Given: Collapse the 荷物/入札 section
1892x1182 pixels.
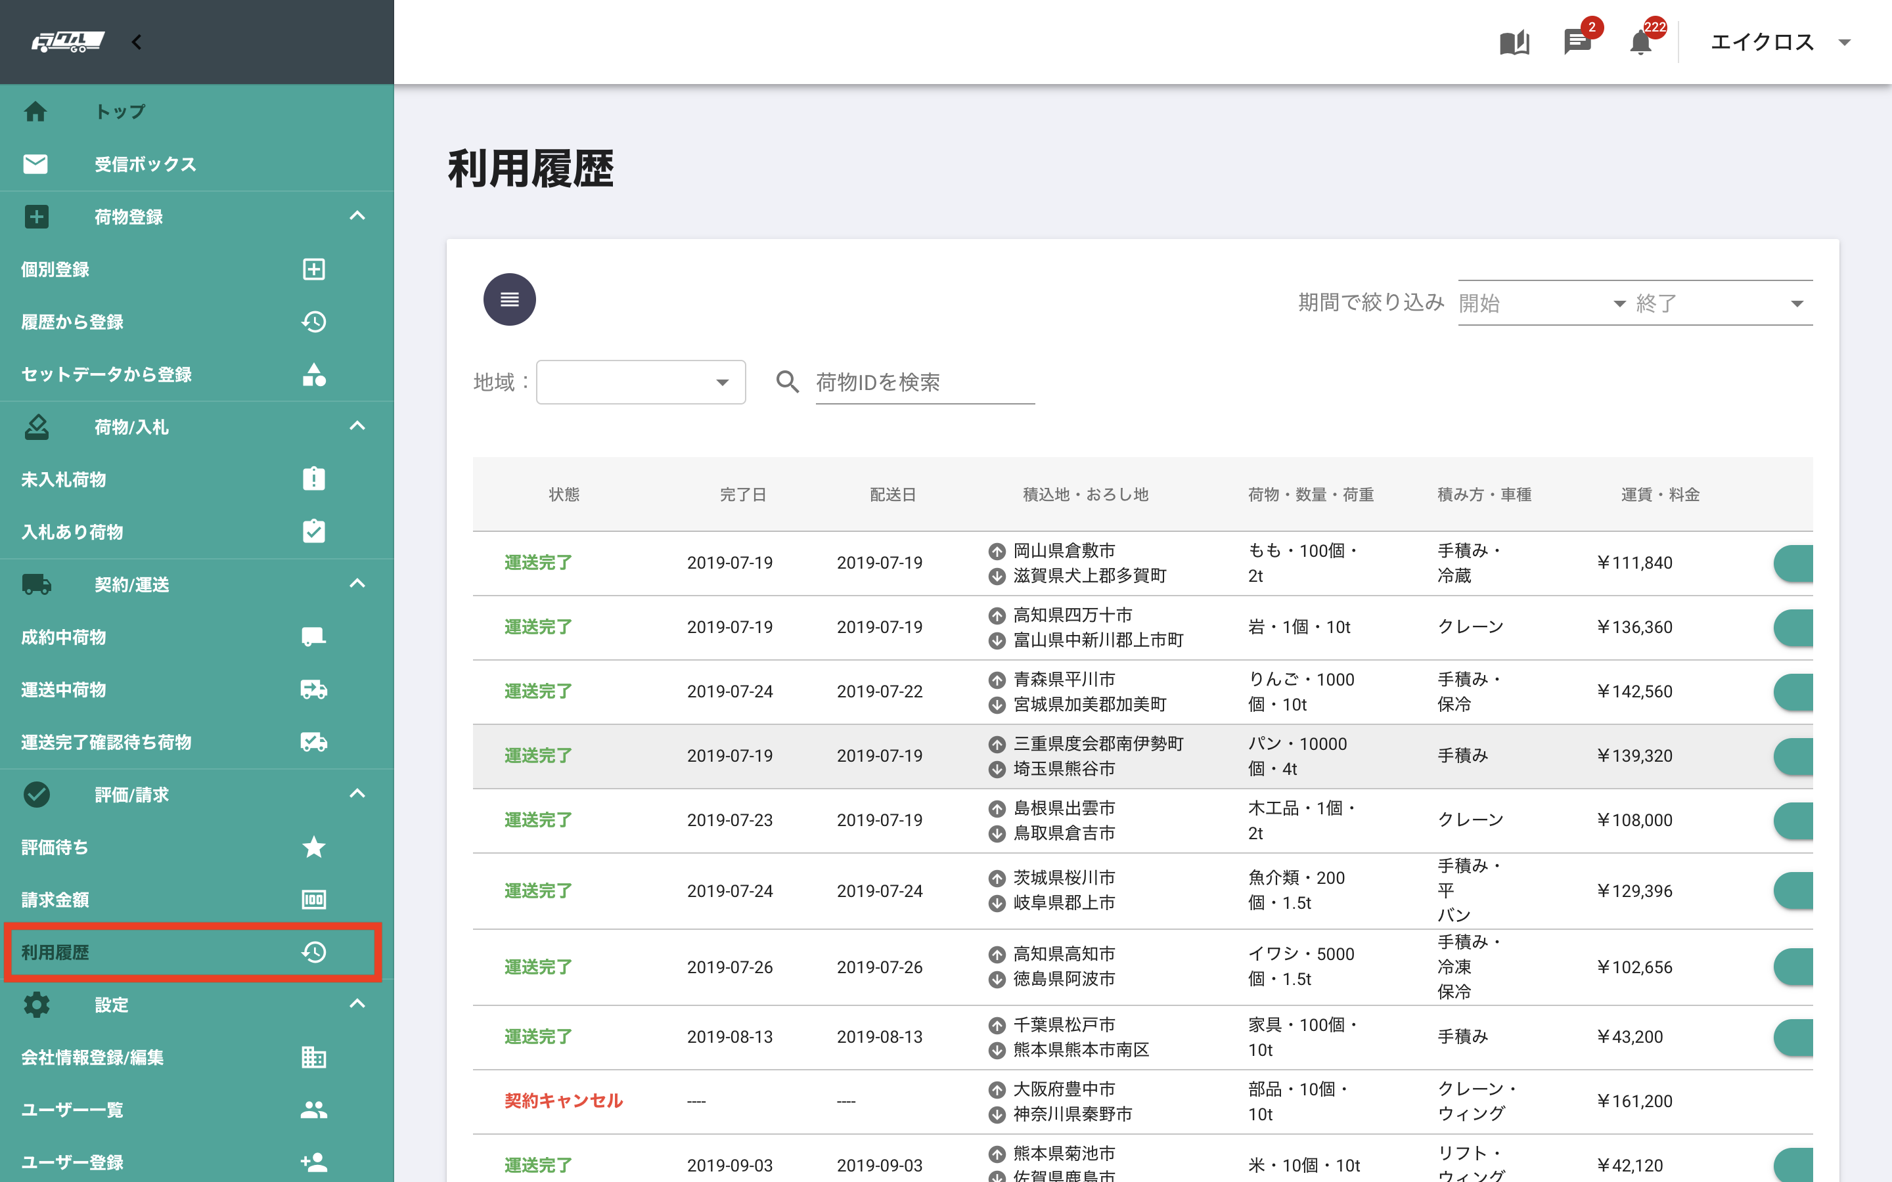Looking at the screenshot, I should (x=357, y=426).
